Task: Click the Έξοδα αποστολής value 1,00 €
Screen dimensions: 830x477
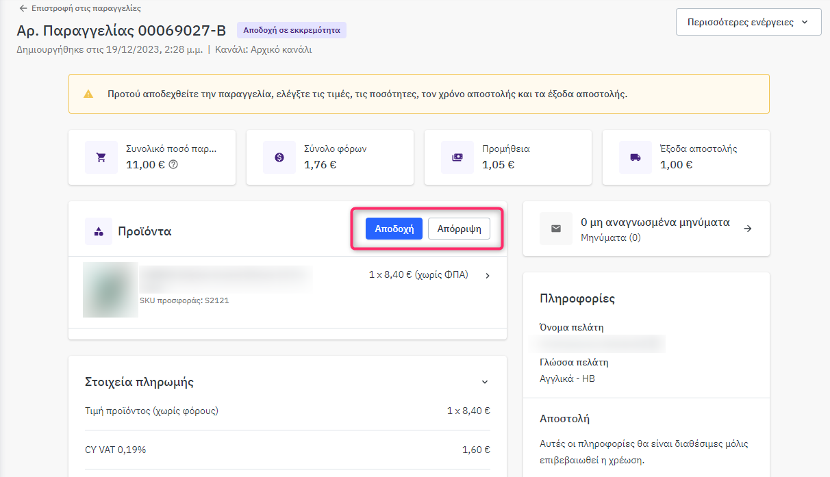Action: click(676, 165)
